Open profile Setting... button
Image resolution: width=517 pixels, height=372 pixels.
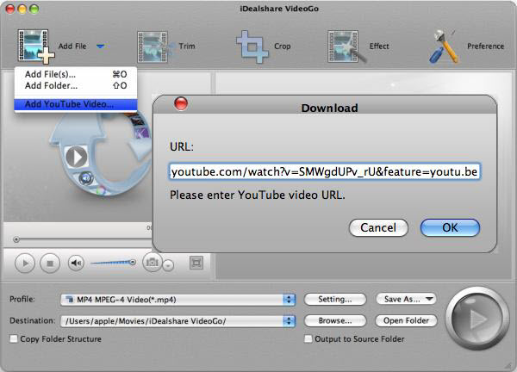(335, 299)
